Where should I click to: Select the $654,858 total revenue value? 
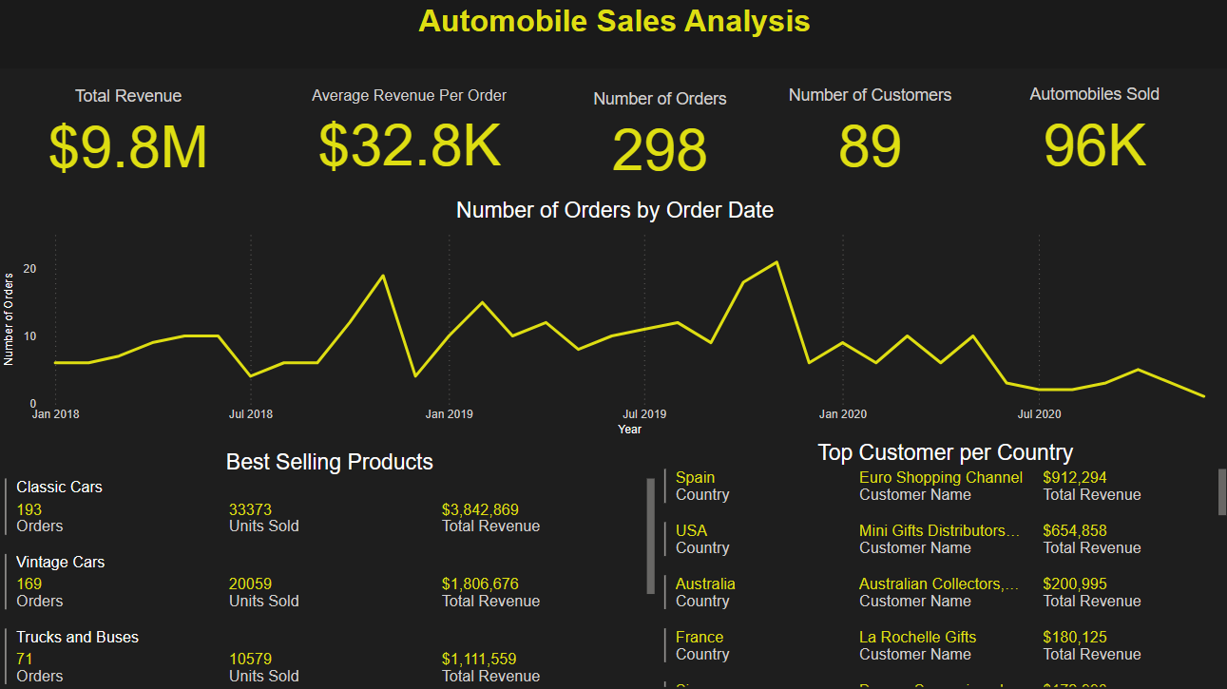click(x=1075, y=531)
